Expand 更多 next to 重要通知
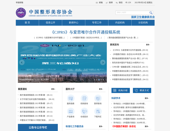This screenshot has width=170, height=131. (x=53, y=89)
